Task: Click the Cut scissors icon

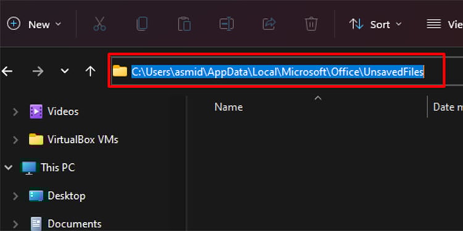Action: [x=99, y=24]
